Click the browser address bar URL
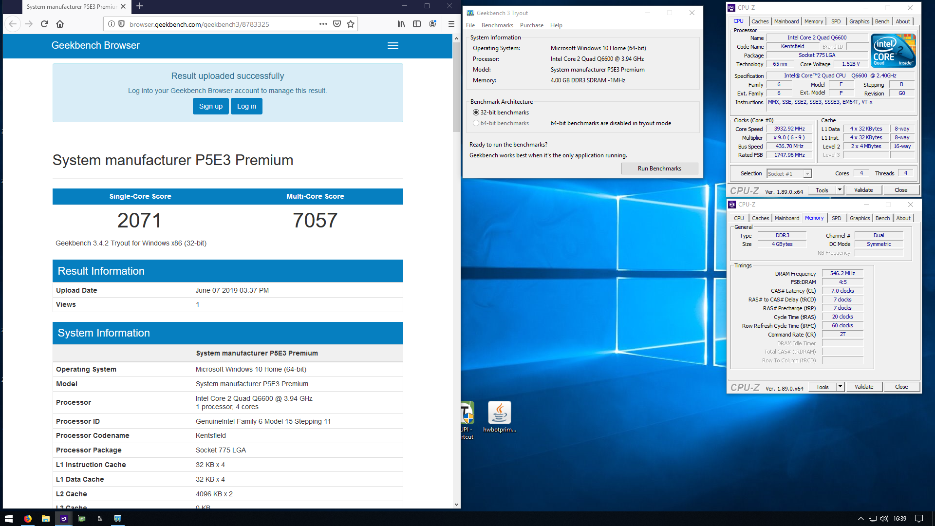 click(x=199, y=24)
